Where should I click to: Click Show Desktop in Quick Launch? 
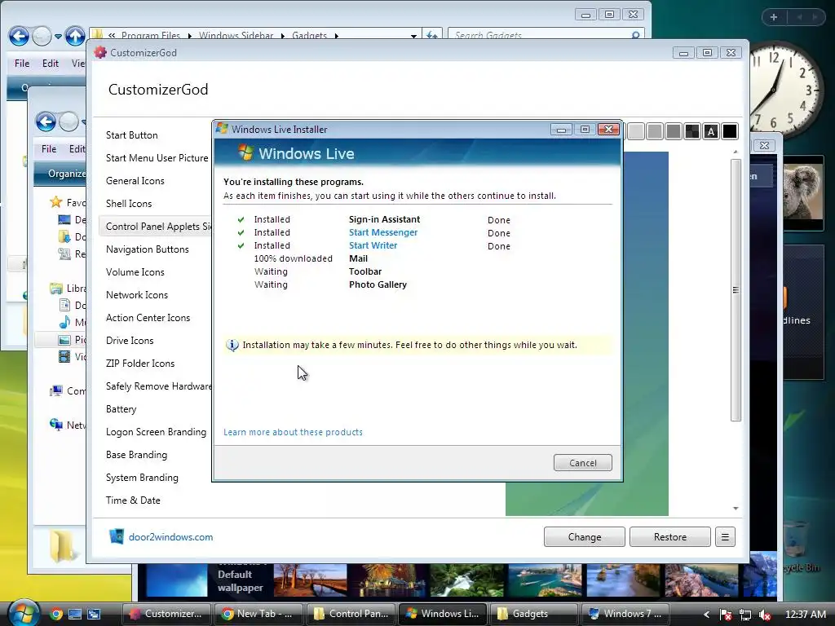point(75,615)
